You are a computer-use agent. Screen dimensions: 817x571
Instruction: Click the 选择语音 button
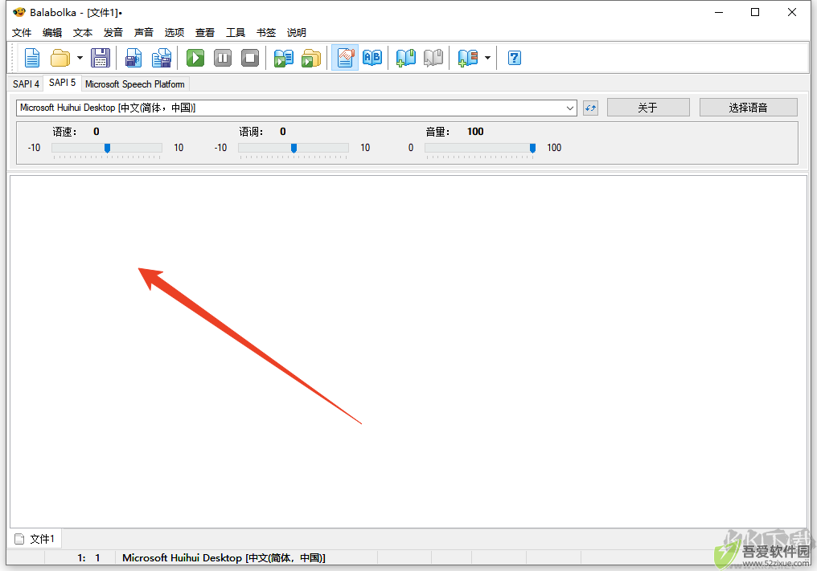click(748, 108)
